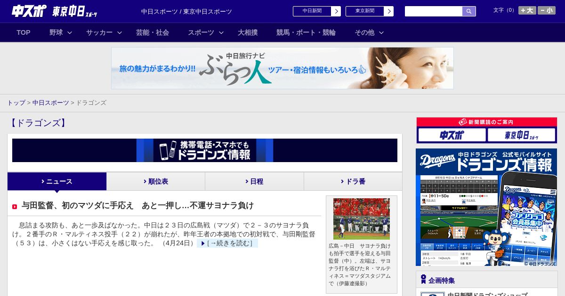Expand the その他 dropdown chevron
Image resolution: width=565 pixels, height=296 pixels.
click(x=381, y=32)
